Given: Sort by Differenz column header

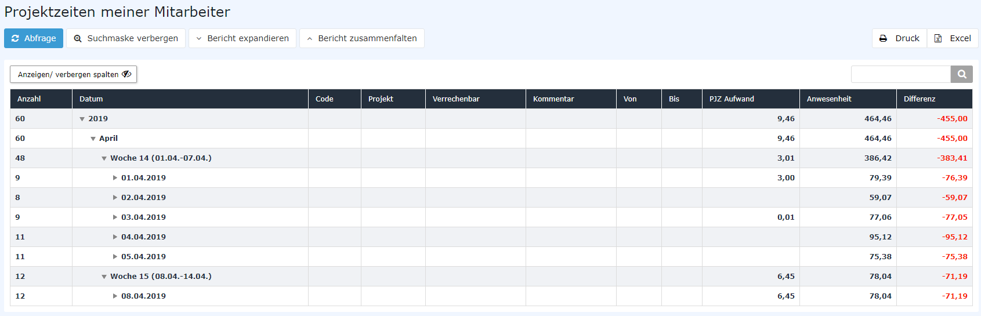Looking at the screenshot, I should [x=935, y=99].
